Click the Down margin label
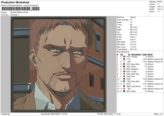164x116 pixels. 119,34
